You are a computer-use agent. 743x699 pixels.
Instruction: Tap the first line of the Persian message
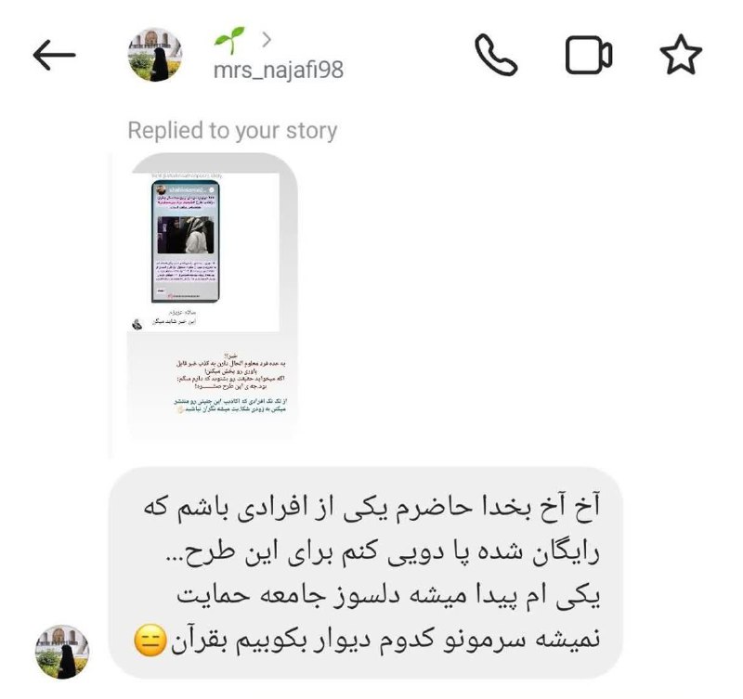tap(371, 508)
